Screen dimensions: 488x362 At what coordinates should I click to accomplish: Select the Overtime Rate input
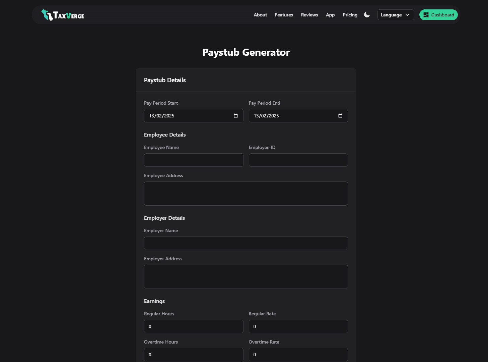[298, 354]
